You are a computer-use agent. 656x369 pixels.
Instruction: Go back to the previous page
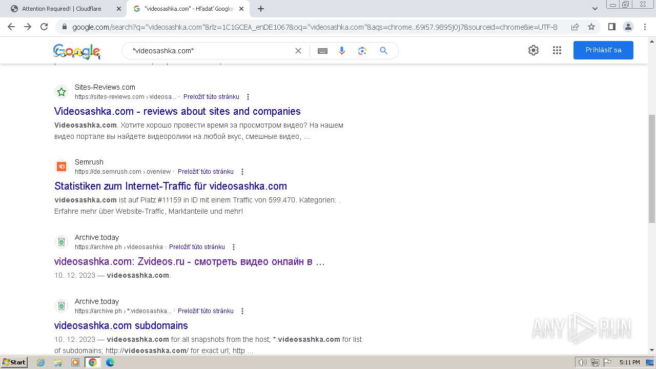11,27
